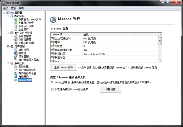
Task: Click the 系统工具 icon
Action: coord(12,63)
